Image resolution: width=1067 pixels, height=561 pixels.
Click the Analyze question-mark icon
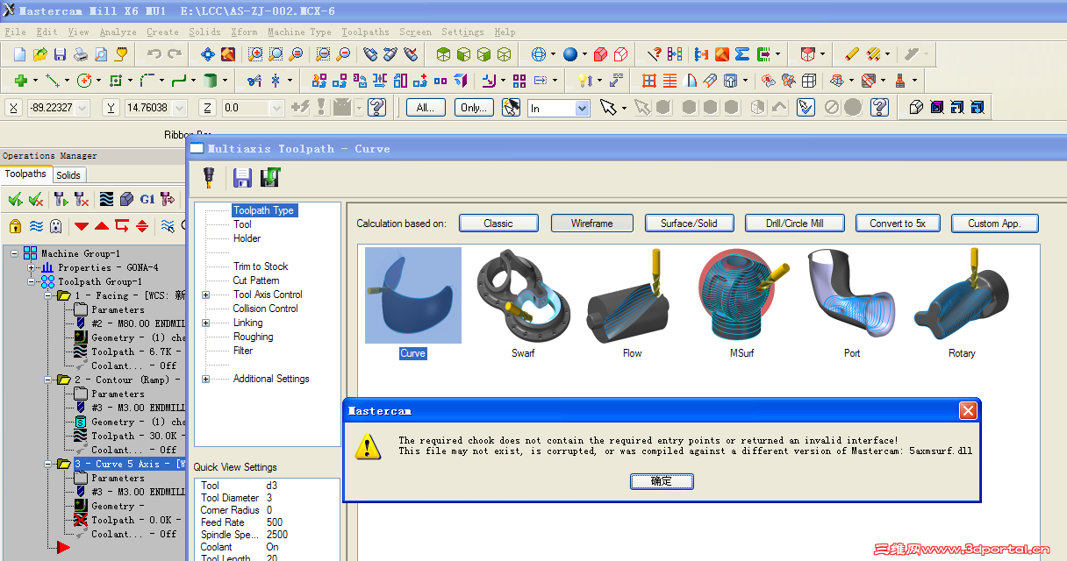click(654, 54)
